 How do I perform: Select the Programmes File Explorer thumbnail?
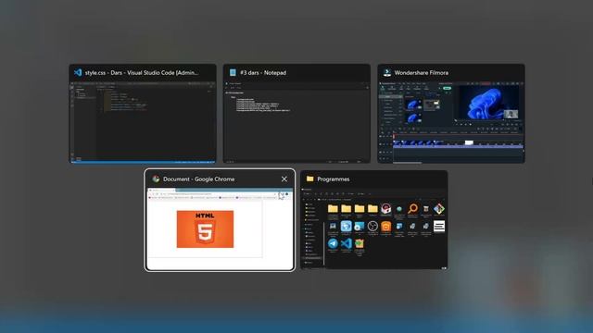tap(373, 220)
